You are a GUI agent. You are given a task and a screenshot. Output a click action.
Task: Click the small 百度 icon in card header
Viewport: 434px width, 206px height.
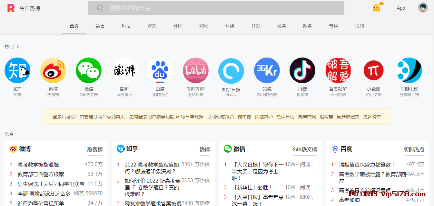[x=335, y=149]
